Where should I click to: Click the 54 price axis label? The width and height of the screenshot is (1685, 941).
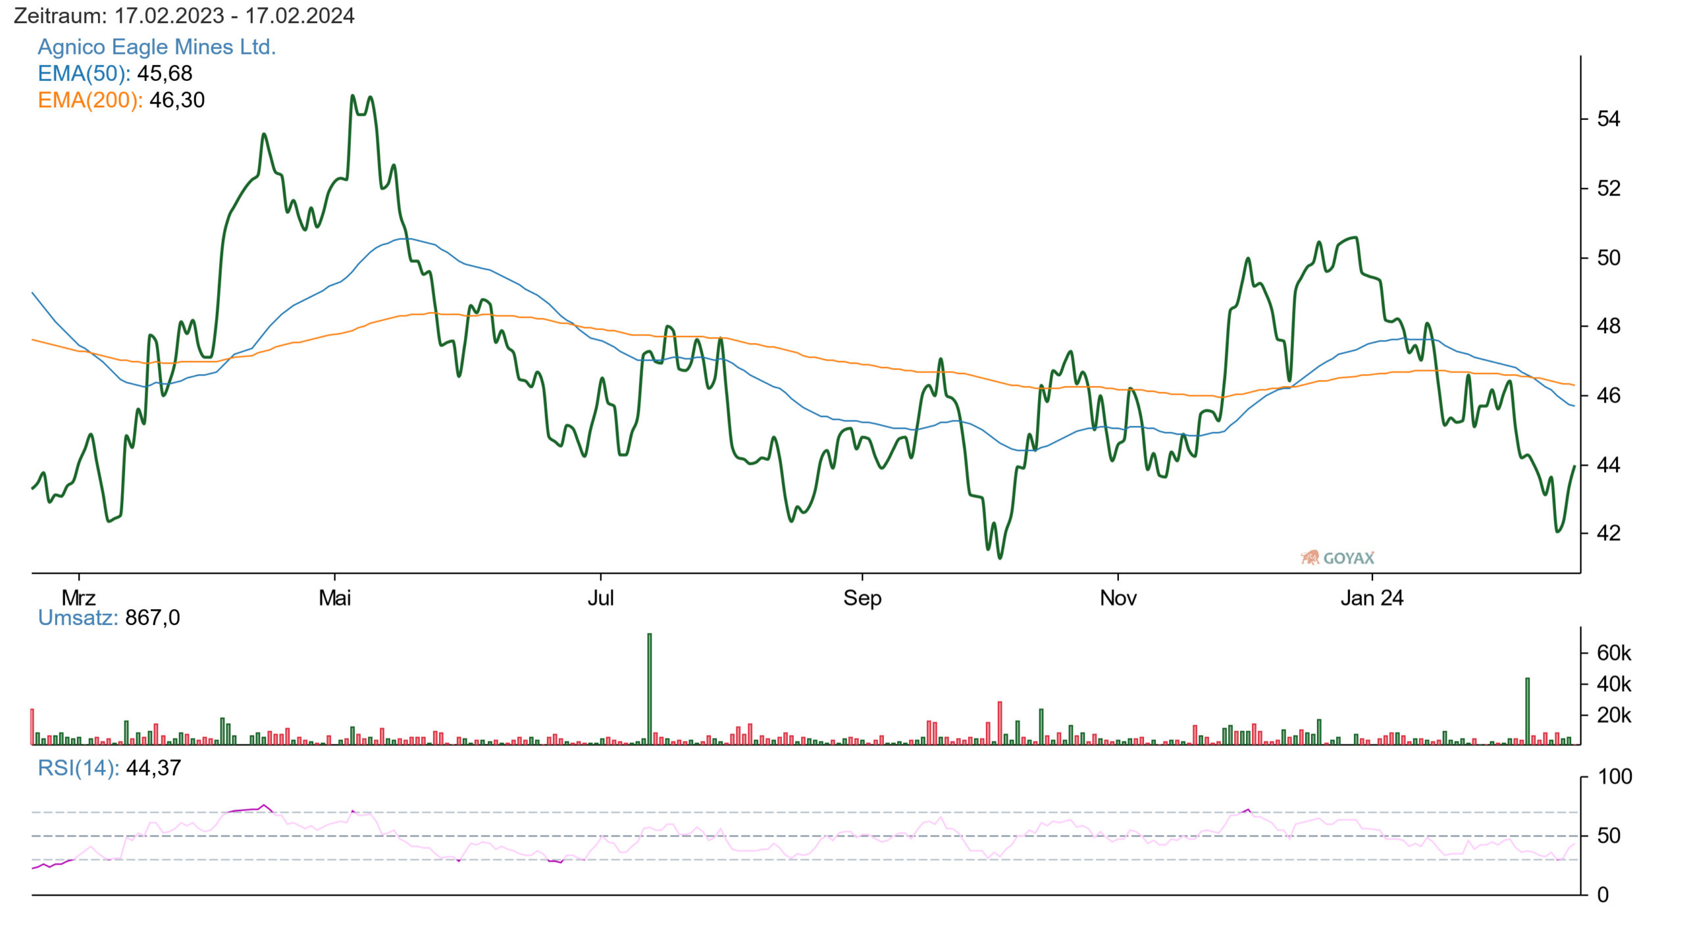click(1609, 119)
